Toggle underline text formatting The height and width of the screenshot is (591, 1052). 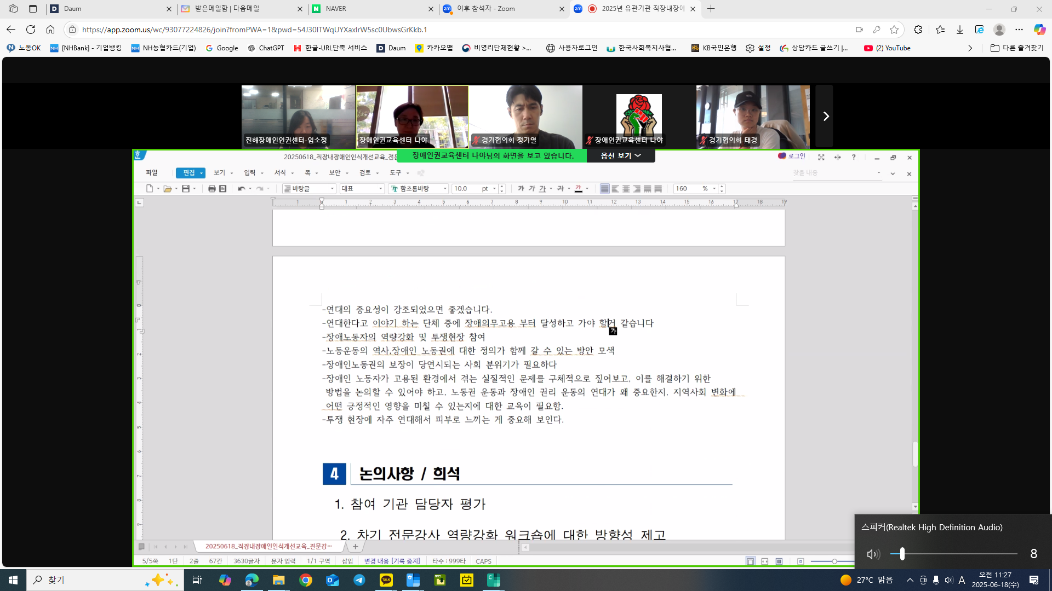pyautogui.click(x=542, y=189)
